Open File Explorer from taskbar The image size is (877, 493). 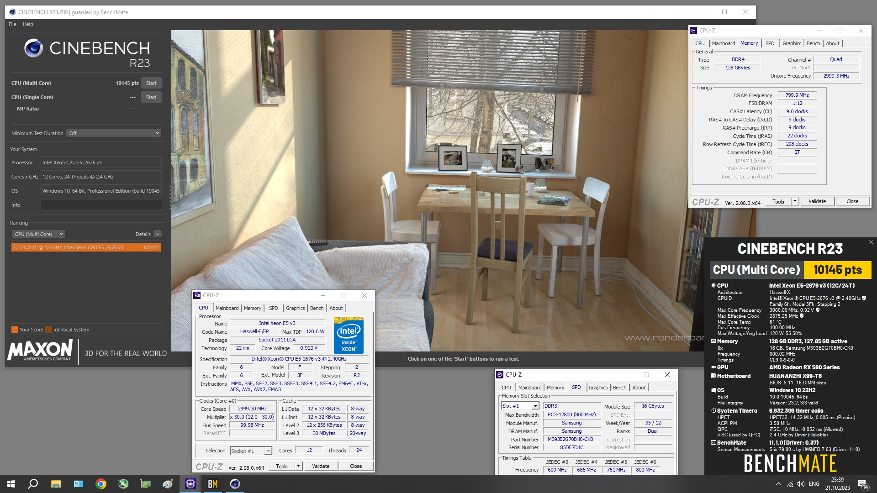click(x=56, y=484)
